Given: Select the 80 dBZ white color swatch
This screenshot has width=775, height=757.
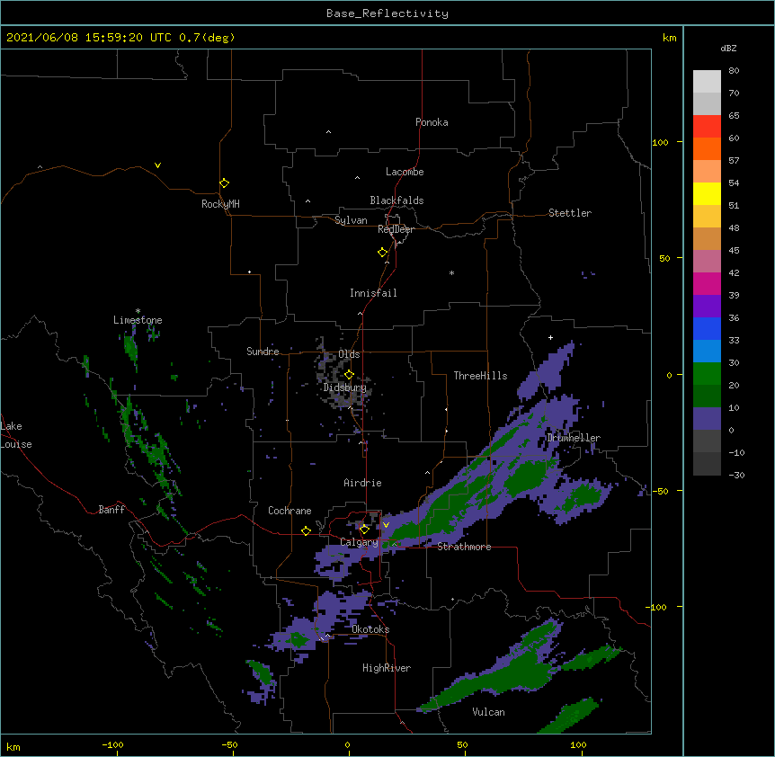Looking at the screenshot, I should 707,82.
